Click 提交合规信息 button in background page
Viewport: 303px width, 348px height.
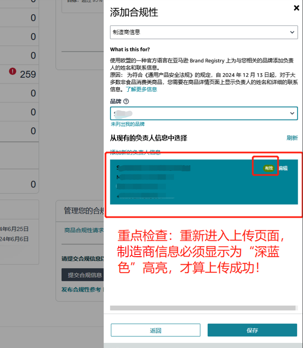(83, 275)
